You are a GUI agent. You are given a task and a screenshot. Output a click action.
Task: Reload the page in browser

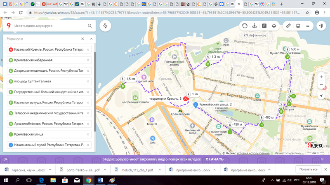[x=21, y=13]
